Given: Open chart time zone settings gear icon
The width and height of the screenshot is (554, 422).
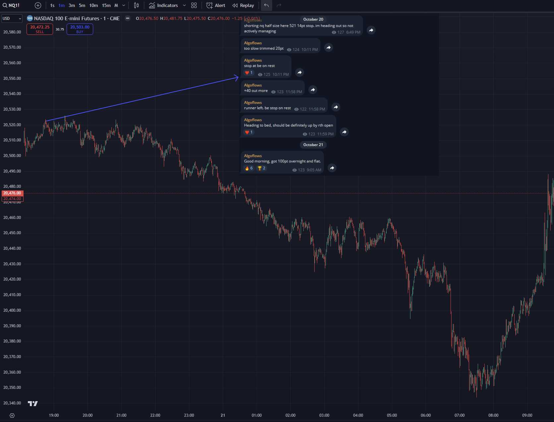Looking at the screenshot, I should pos(12,415).
